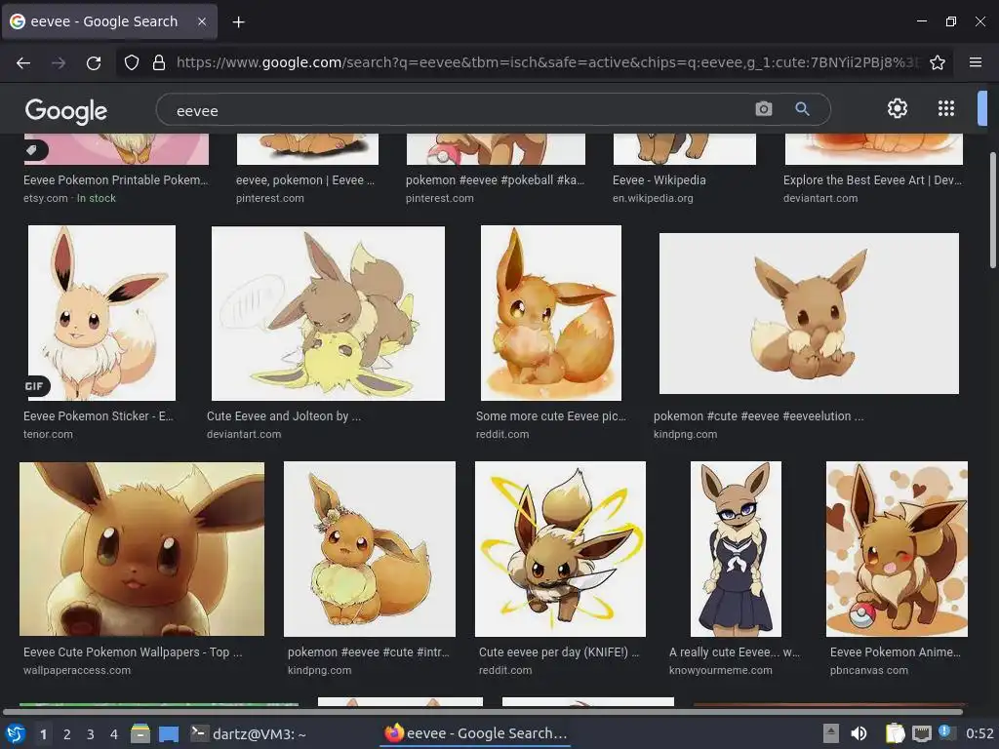This screenshot has height=749, width=999.
Task: Click the Eevee - Wikipedia title link
Action: coord(659,180)
